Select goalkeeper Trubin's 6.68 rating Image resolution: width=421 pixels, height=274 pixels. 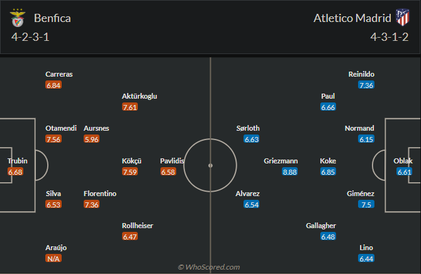point(16,172)
